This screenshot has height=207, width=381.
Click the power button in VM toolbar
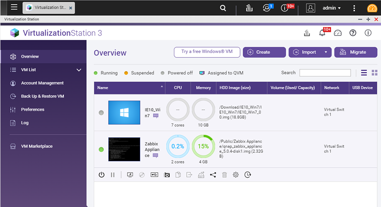pos(101,175)
